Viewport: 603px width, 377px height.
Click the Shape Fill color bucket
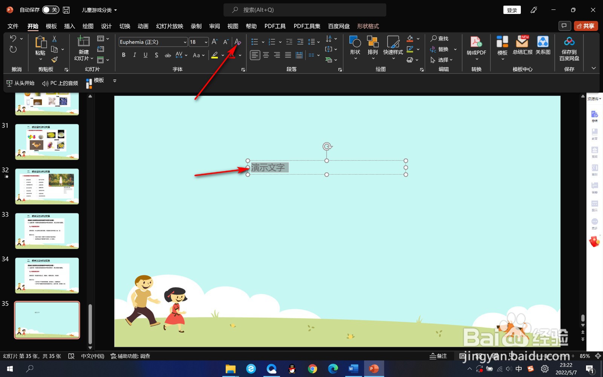[410, 38]
